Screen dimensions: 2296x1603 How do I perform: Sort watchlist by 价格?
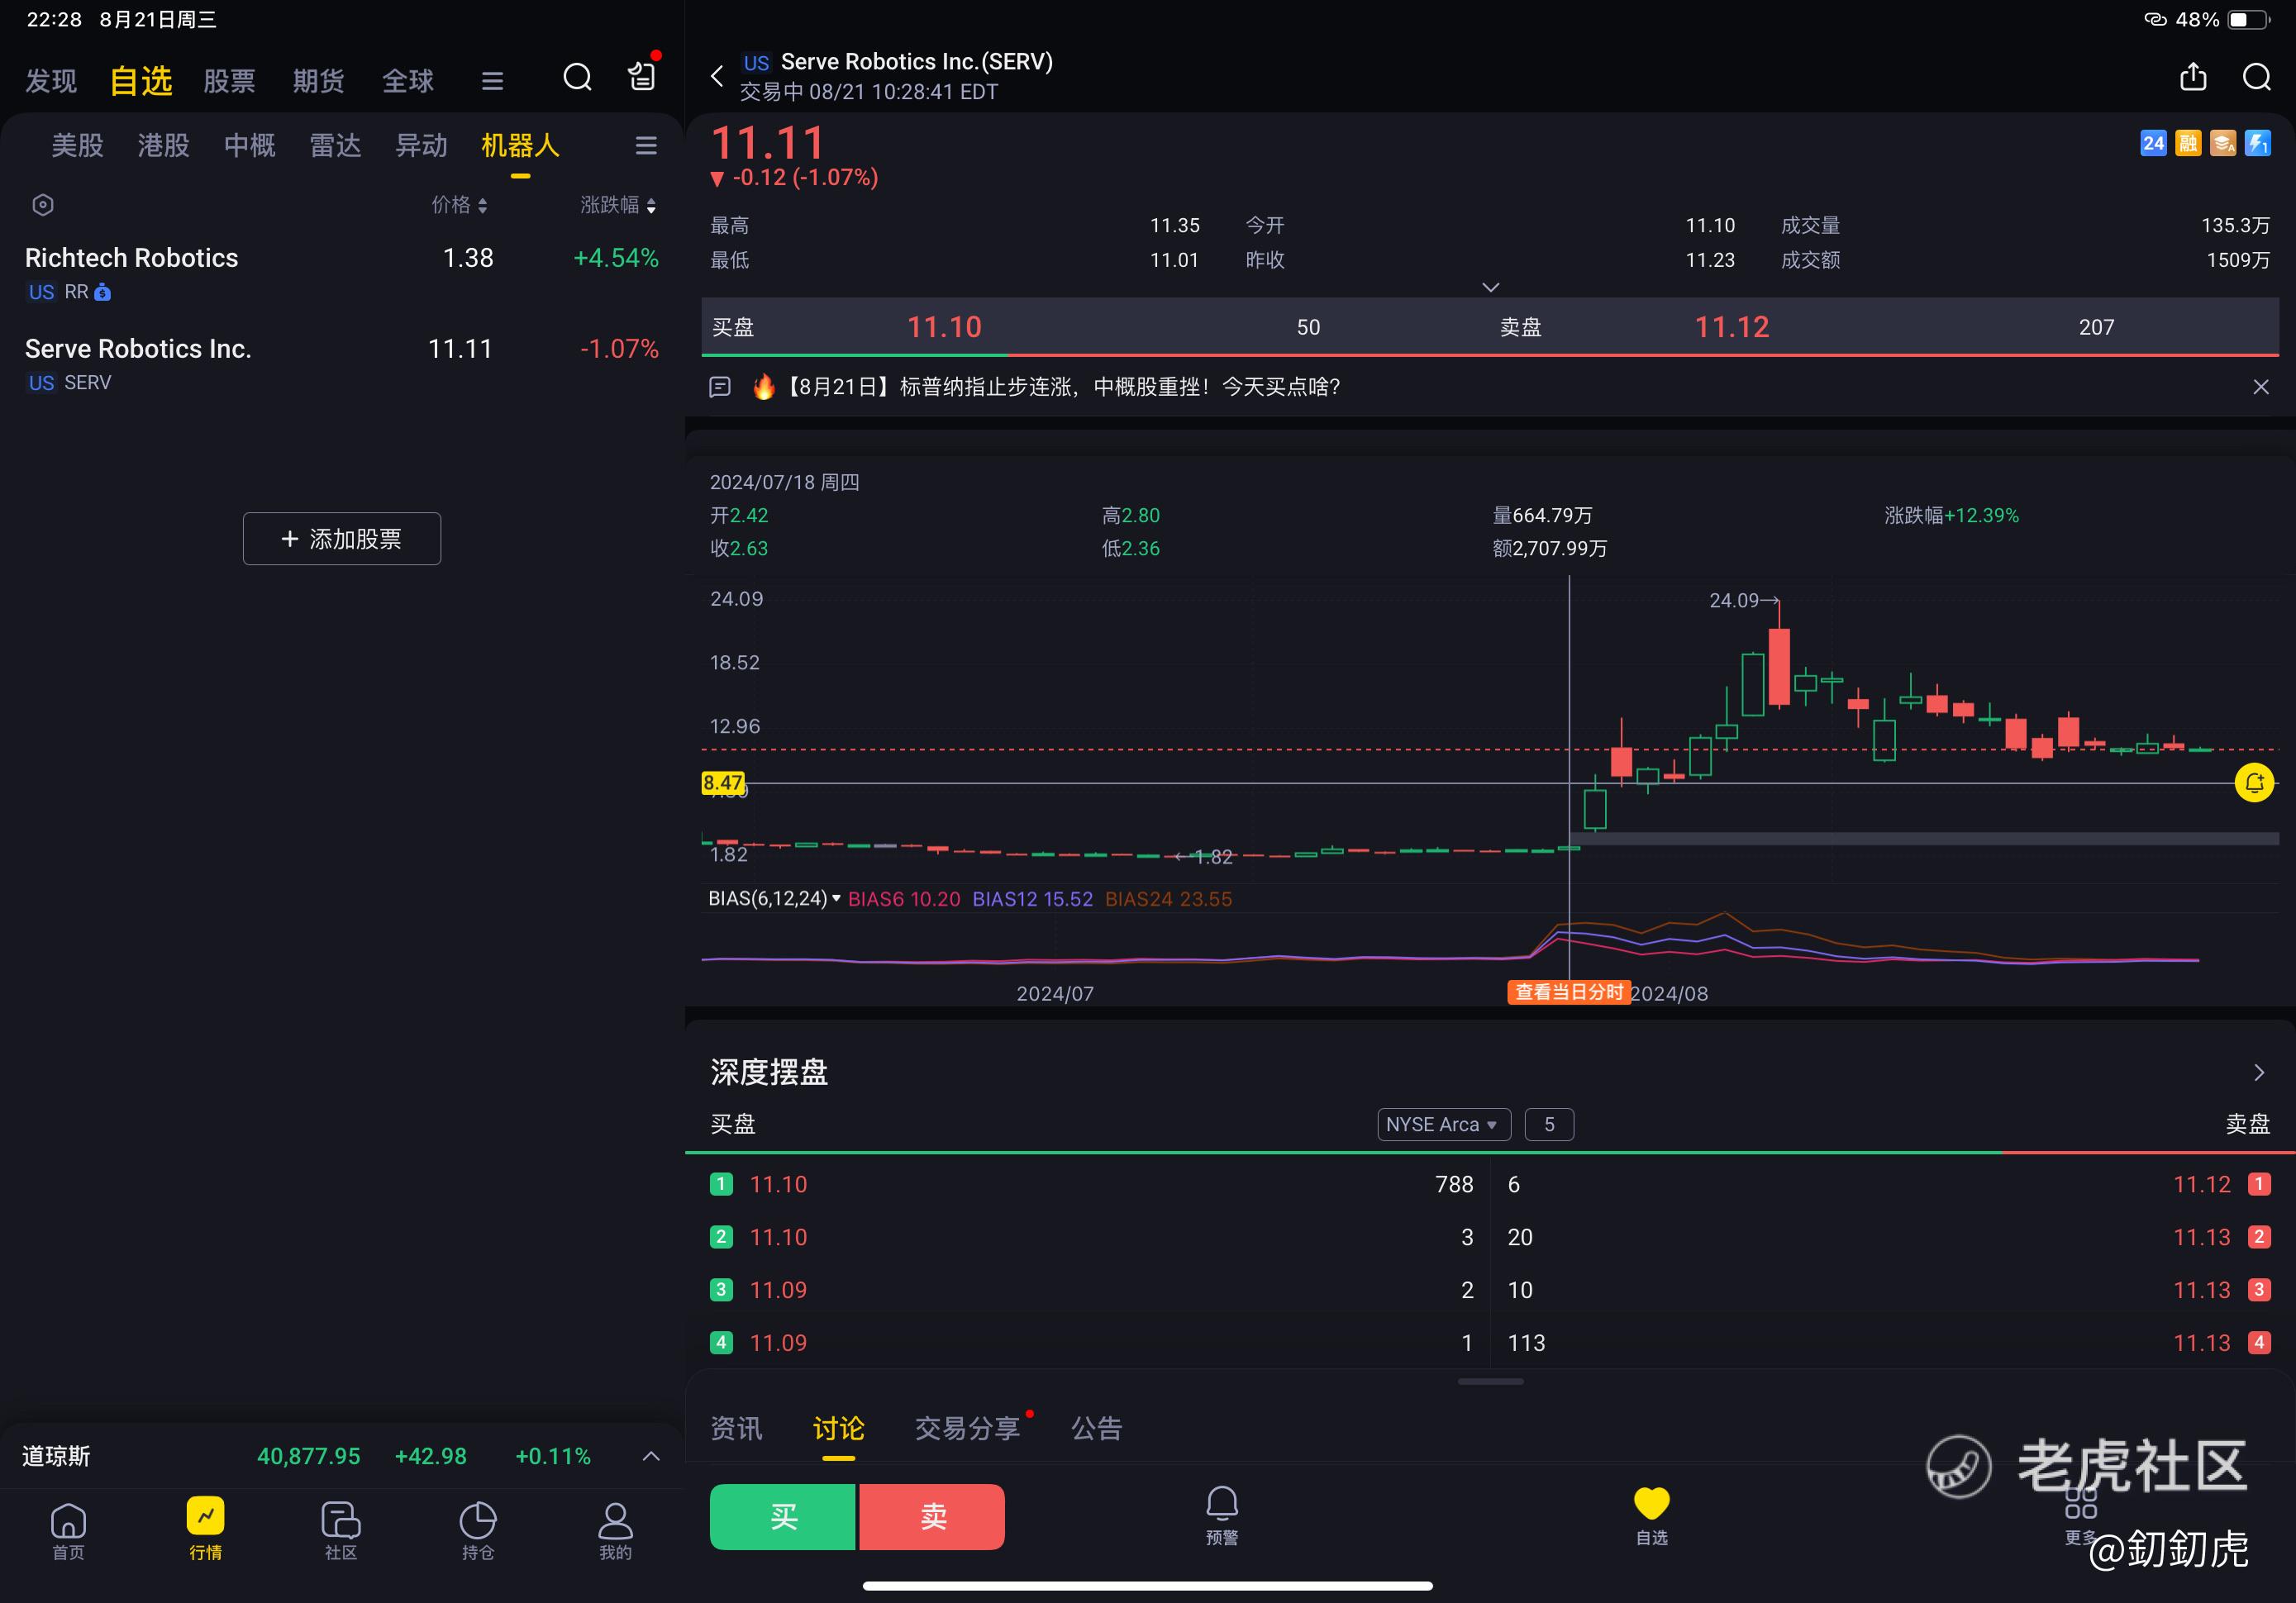tap(459, 205)
